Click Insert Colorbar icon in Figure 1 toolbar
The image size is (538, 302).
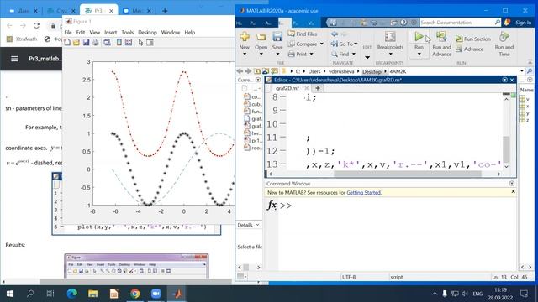click(x=119, y=43)
